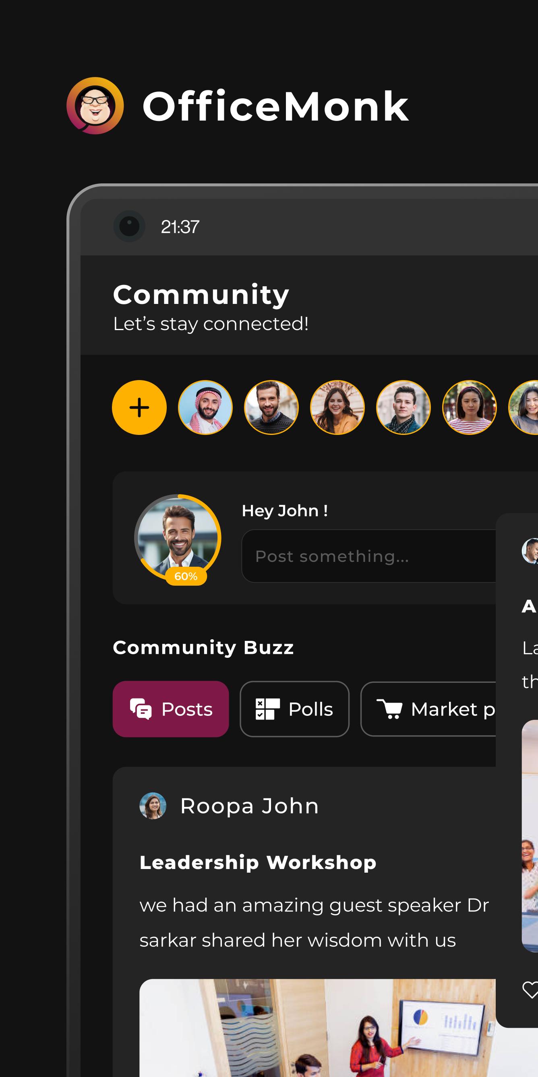Select the Posts tab
This screenshot has height=1077, width=538.
click(170, 709)
